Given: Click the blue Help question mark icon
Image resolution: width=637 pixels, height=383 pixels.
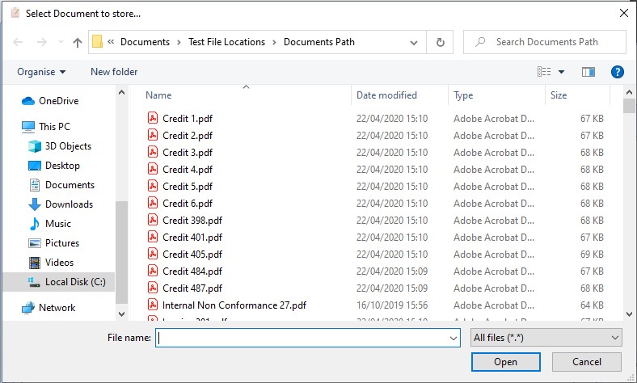Looking at the screenshot, I should point(618,72).
